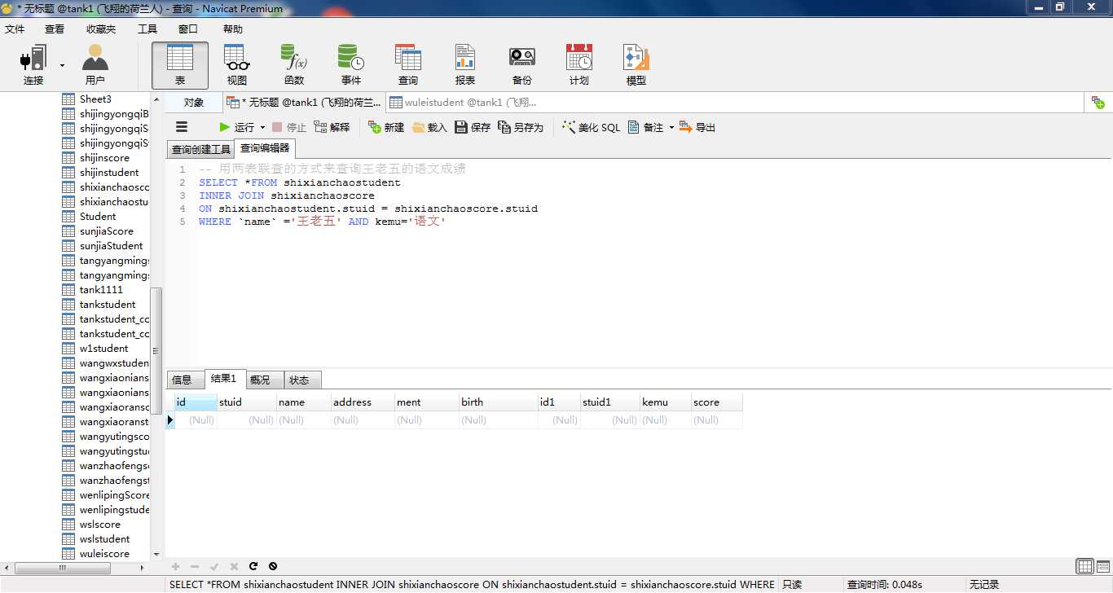Click the 载入 (Load) button
This screenshot has height=593, width=1113.
point(429,127)
